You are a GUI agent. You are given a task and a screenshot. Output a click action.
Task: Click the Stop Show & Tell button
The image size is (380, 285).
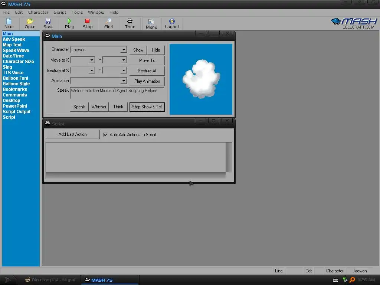pyautogui.click(x=147, y=107)
